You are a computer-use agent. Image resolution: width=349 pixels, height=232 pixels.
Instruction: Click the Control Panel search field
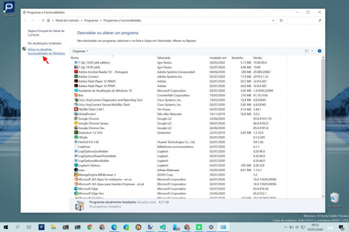304,21
